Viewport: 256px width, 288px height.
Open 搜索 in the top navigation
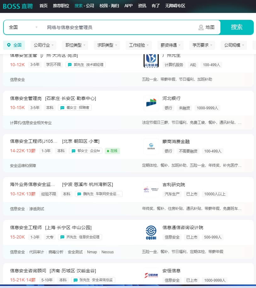tap(78, 6)
